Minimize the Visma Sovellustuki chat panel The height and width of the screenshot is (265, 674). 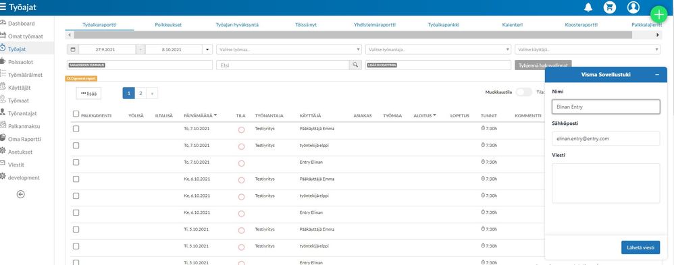point(657,75)
